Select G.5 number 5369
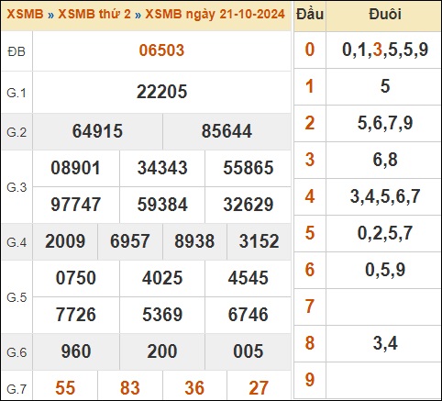 click(x=162, y=315)
